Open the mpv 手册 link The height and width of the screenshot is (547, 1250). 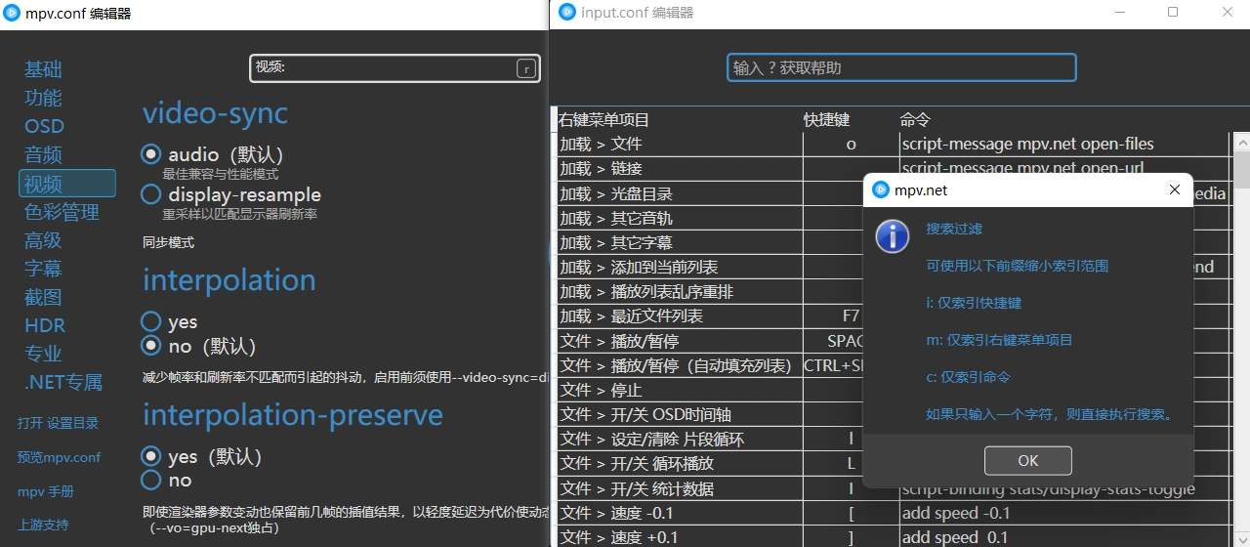(45, 491)
